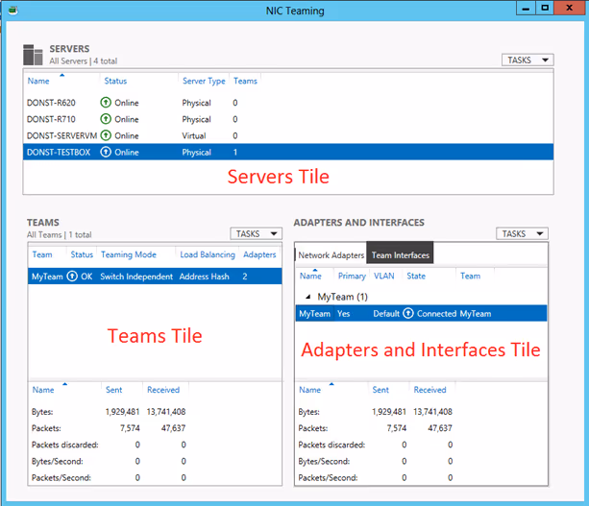Click Name header in Adapters statistics
Screen dimensions: 589x506
click(x=310, y=390)
